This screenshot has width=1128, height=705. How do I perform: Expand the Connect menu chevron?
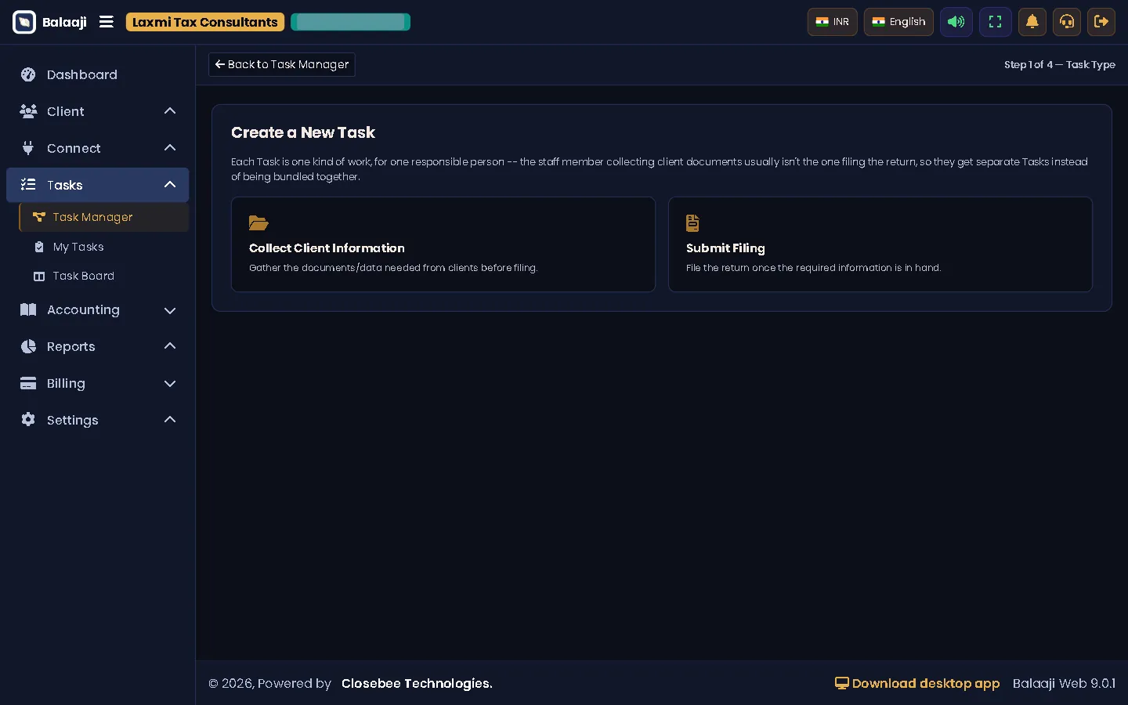170,148
